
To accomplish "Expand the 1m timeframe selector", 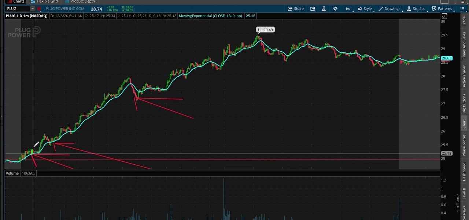I will tap(347, 9).
